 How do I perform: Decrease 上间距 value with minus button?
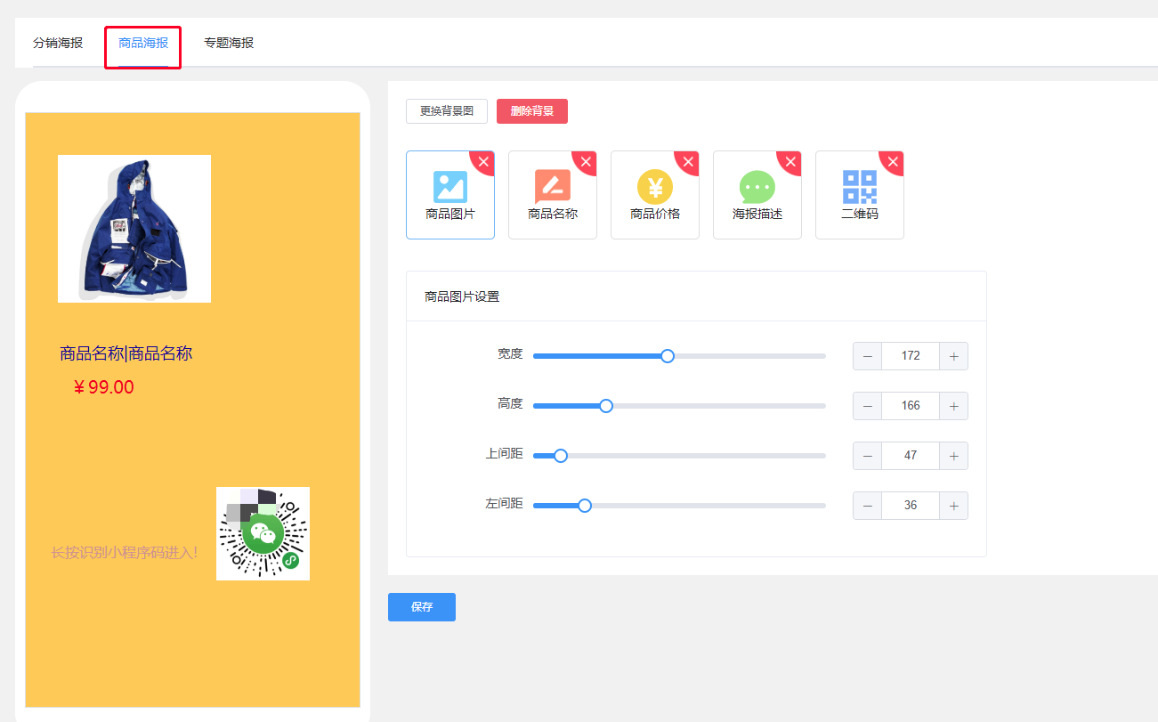click(x=868, y=456)
